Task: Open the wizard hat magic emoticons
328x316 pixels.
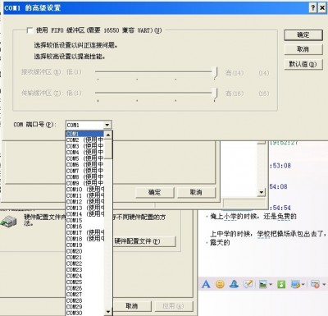Action: coord(234,284)
